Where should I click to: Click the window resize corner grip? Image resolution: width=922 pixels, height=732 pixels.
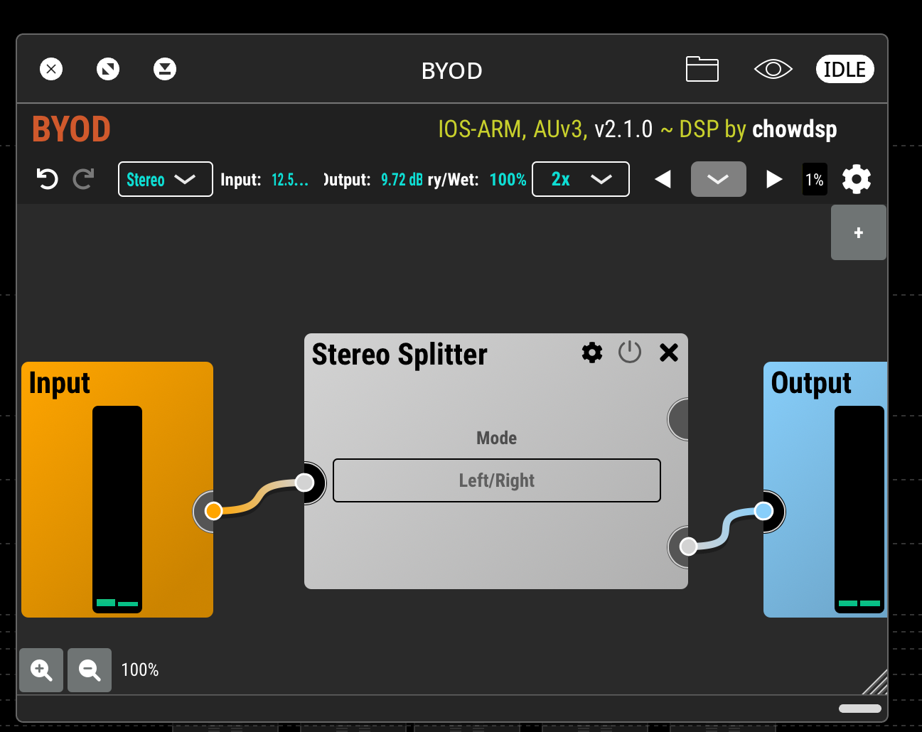tap(875, 682)
